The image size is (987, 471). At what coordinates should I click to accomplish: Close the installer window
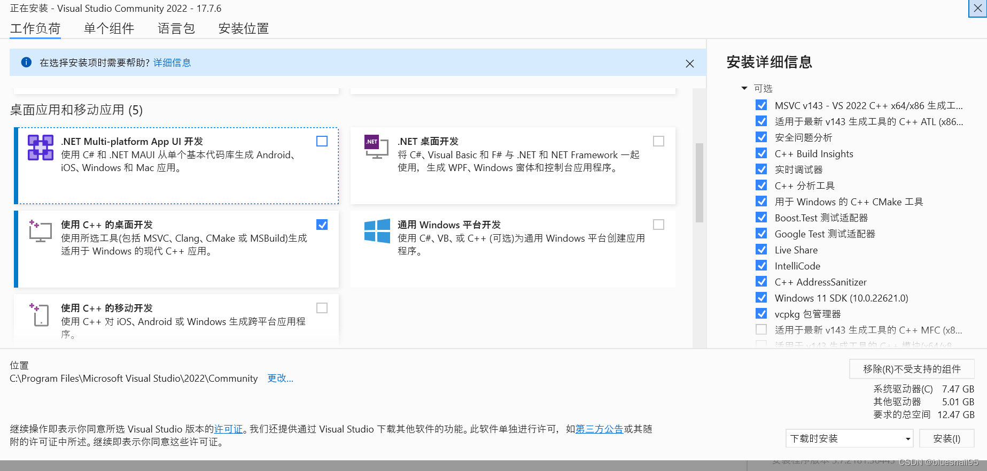click(x=977, y=9)
